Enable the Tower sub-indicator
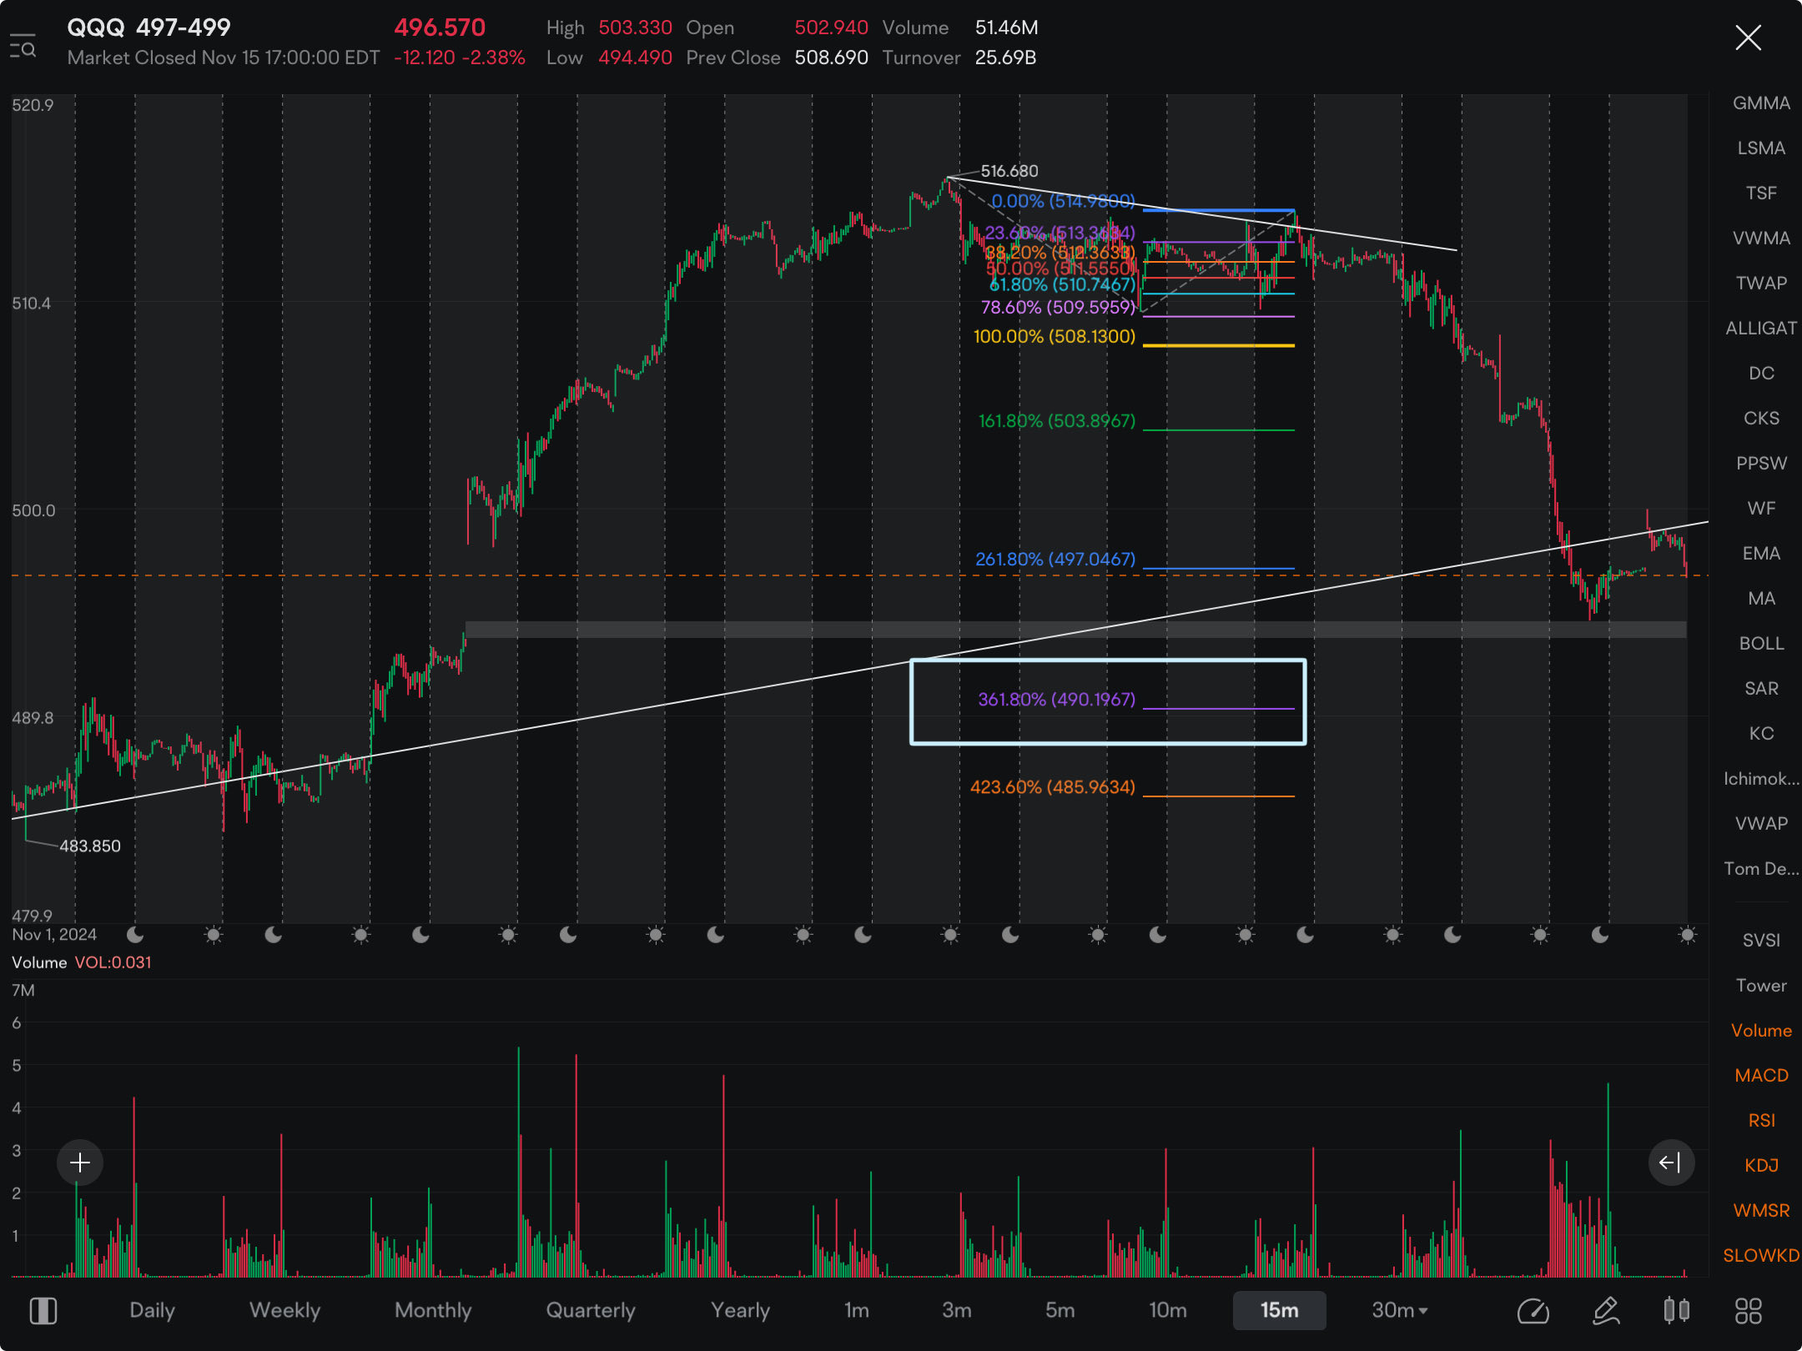Viewport: 1802px width, 1351px height. click(x=1761, y=985)
